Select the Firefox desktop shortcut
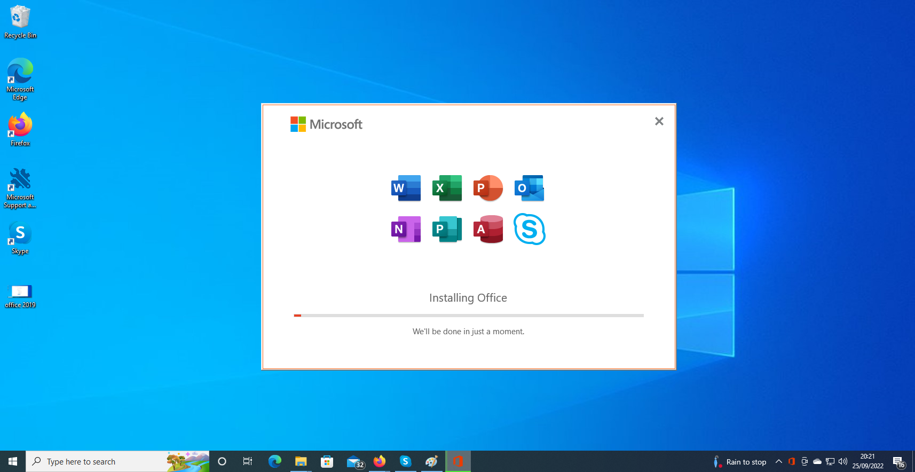Image resolution: width=915 pixels, height=472 pixels. [20, 129]
